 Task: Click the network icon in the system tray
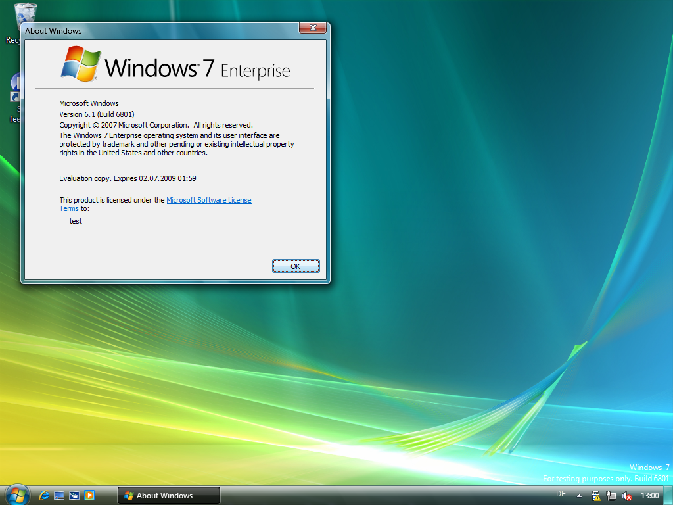[x=611, y=495]
